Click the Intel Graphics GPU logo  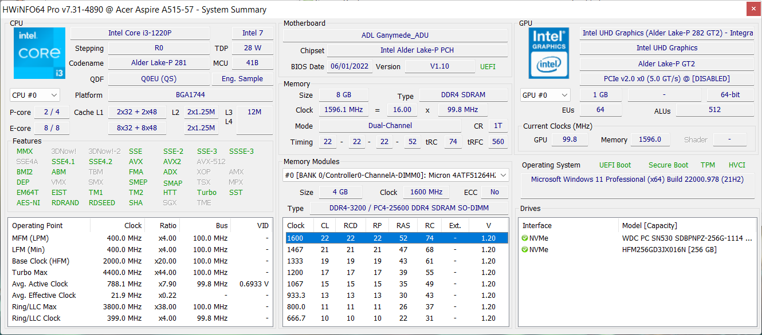pos(549,53)
